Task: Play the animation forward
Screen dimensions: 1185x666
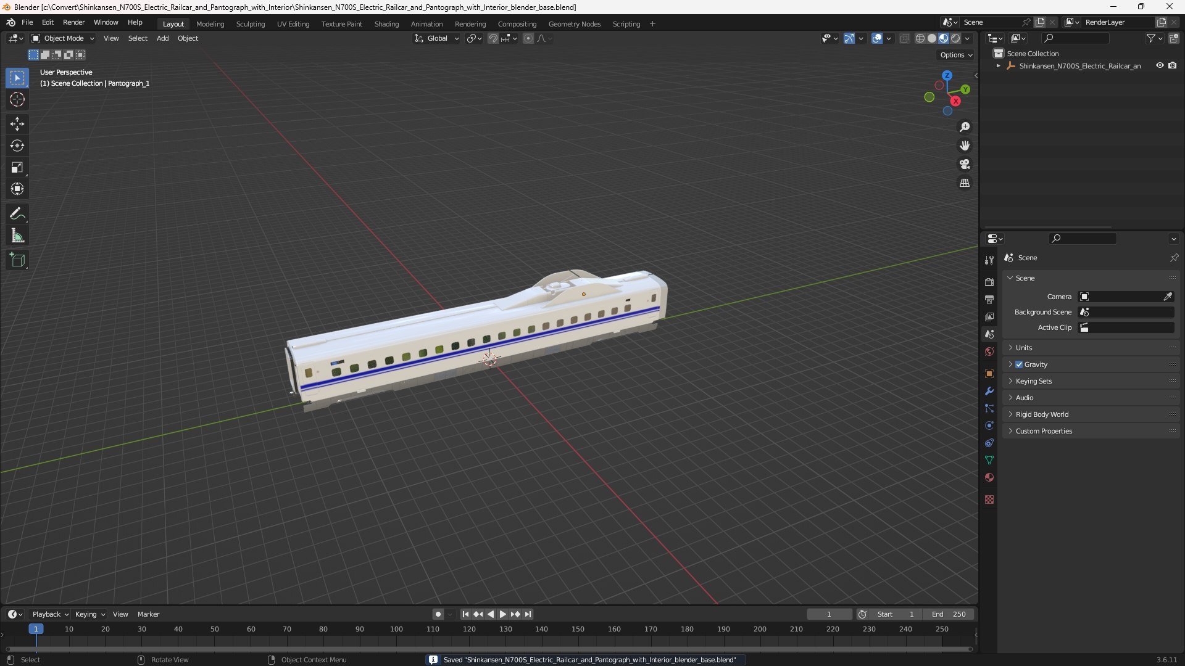Action: 502,614
